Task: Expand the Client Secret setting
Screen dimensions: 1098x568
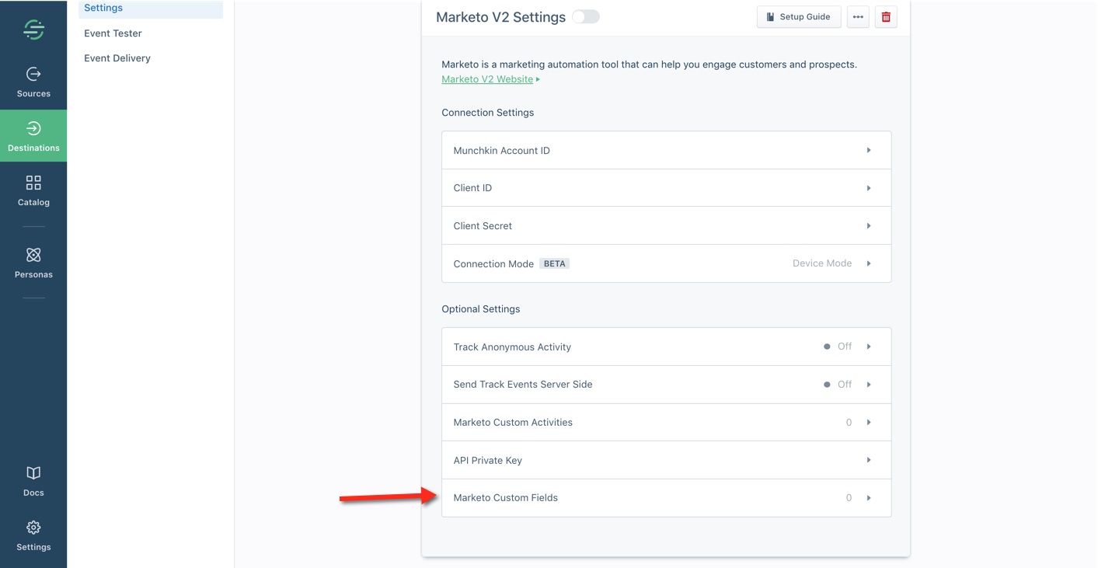Action: (666, 225)
